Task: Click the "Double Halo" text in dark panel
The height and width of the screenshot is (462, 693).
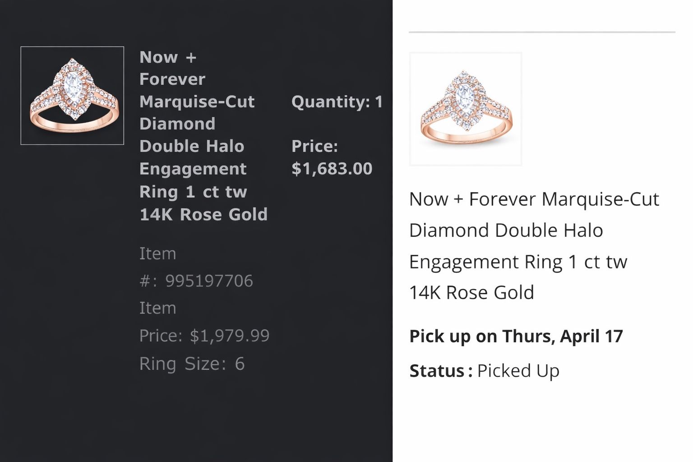Action: coord(192,146)
